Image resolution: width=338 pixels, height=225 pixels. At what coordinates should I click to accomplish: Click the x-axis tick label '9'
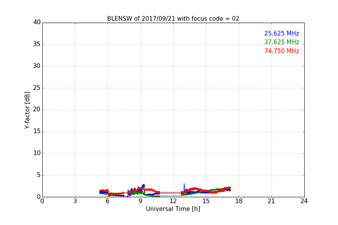140,201
